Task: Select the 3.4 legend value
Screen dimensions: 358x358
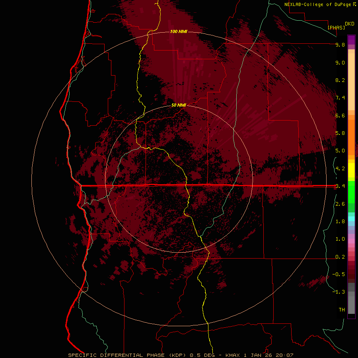Action: click(340, 186)
